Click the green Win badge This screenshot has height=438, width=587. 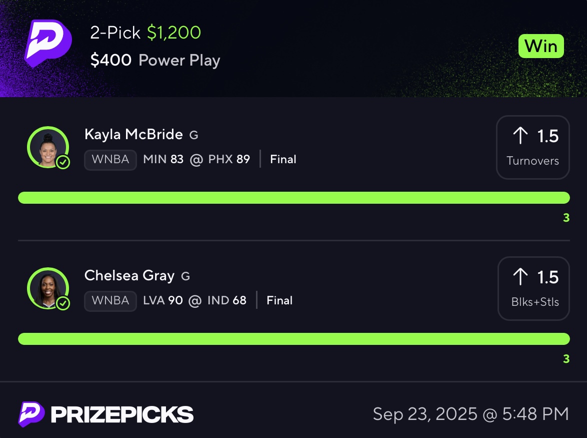click(x=541, y=46)
